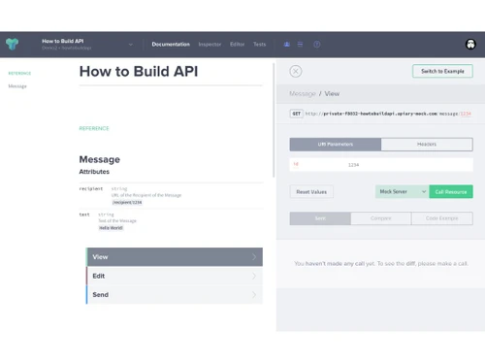Open the Tests tab
The image size is (485, 364).
[259, 45]
